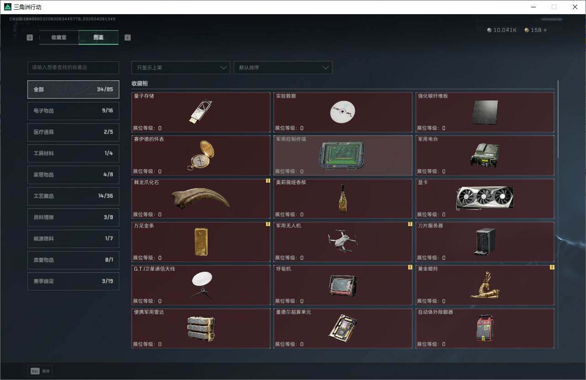Expand the 默认排序 sort dropdown
The image size is (586, 380).
[x=283, y=68]
